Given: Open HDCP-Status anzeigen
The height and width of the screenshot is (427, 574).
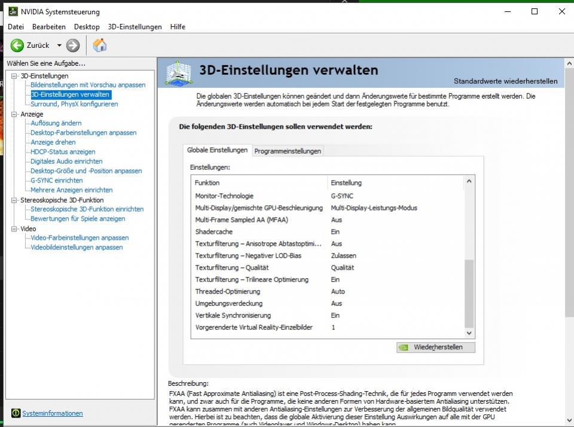Looking at the screenshot, I should coord(63,152).
